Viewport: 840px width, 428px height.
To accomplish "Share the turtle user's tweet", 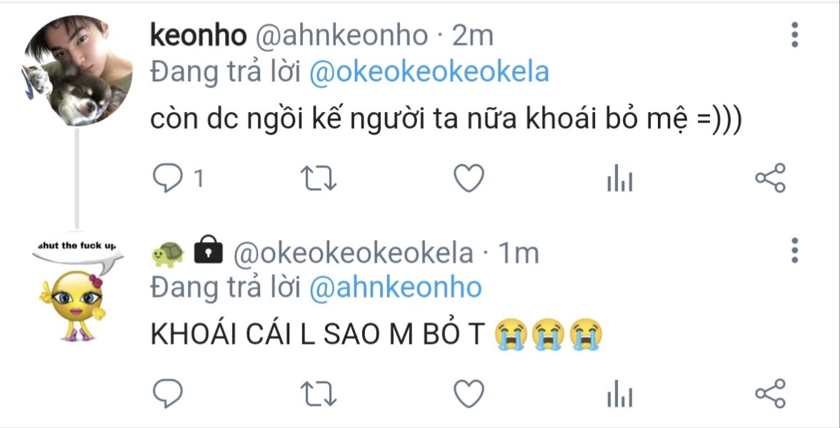I will pos(770,393).
